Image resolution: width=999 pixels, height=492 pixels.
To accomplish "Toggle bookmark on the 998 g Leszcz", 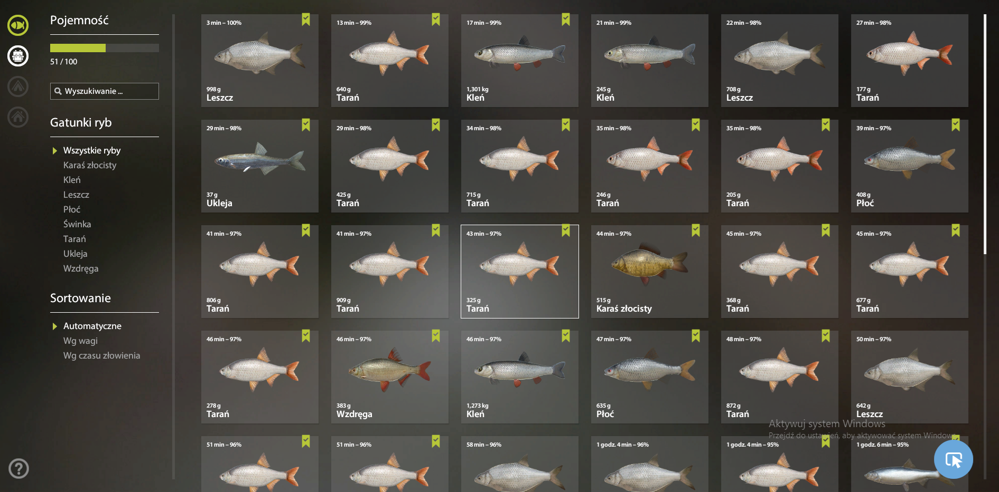I will click(x=306, y=20).
